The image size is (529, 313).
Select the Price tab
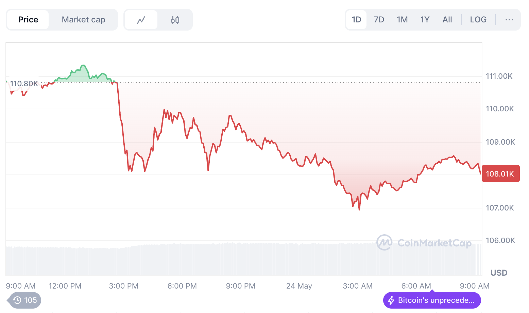[28, 20]
